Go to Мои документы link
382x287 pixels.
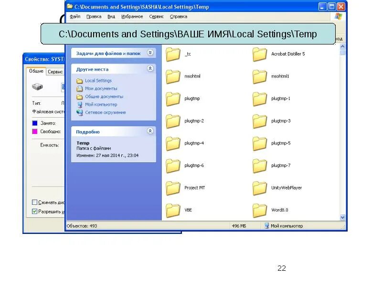[101, 88]
